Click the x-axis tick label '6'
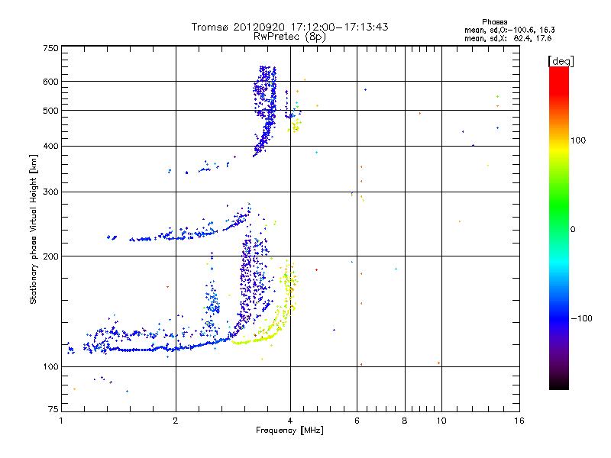 357,421
